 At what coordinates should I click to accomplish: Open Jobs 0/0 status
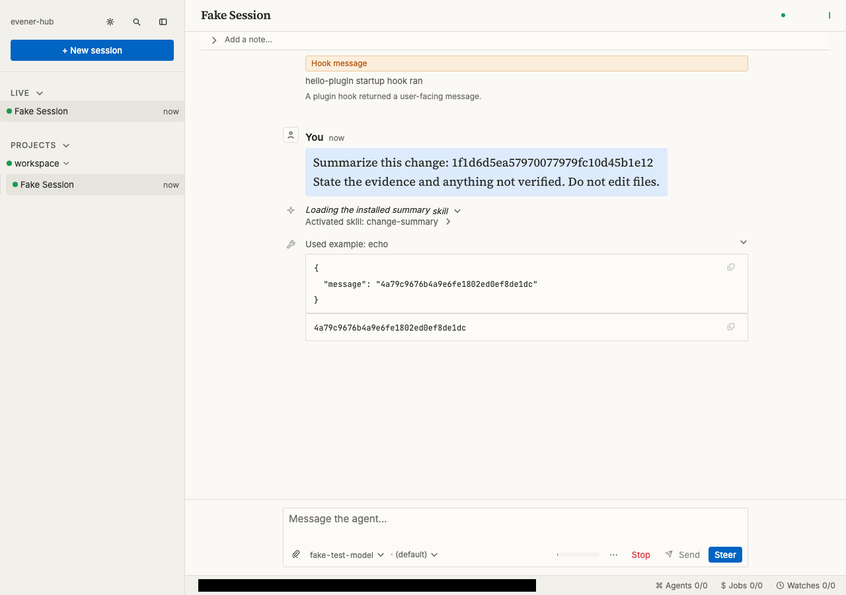coord(742,586)
